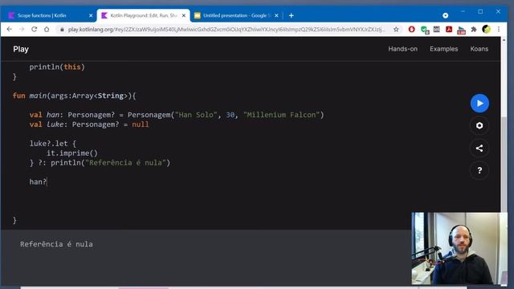Close the Kotlin Playground tab

184,15
